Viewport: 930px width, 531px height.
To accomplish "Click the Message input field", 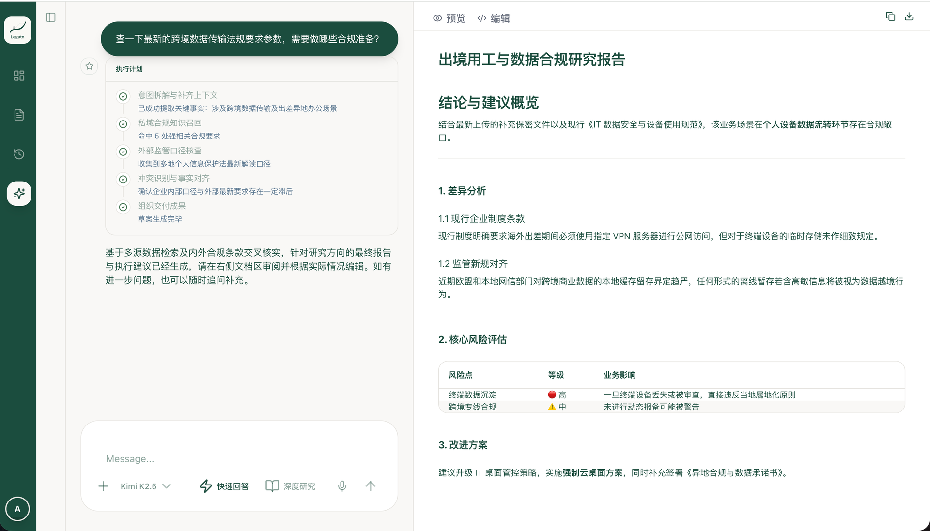I will point(239,458).
